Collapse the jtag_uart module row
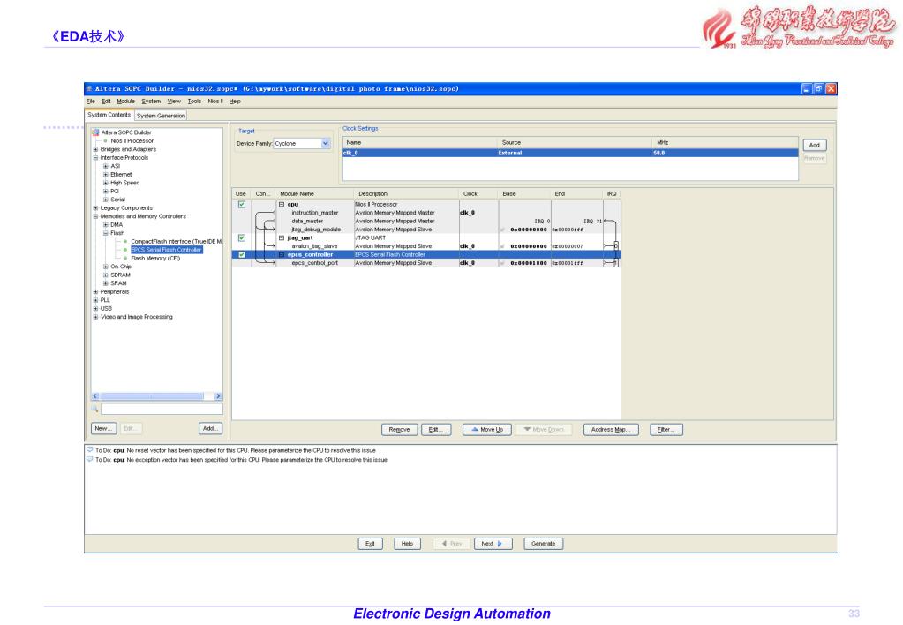 [x=282, y=237]
